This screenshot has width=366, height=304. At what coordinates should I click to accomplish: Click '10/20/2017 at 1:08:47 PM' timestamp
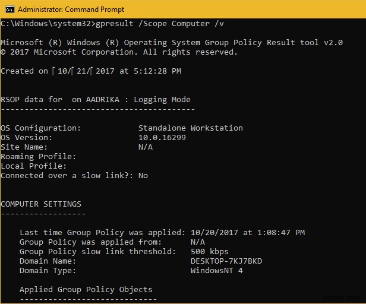(248, 233)
